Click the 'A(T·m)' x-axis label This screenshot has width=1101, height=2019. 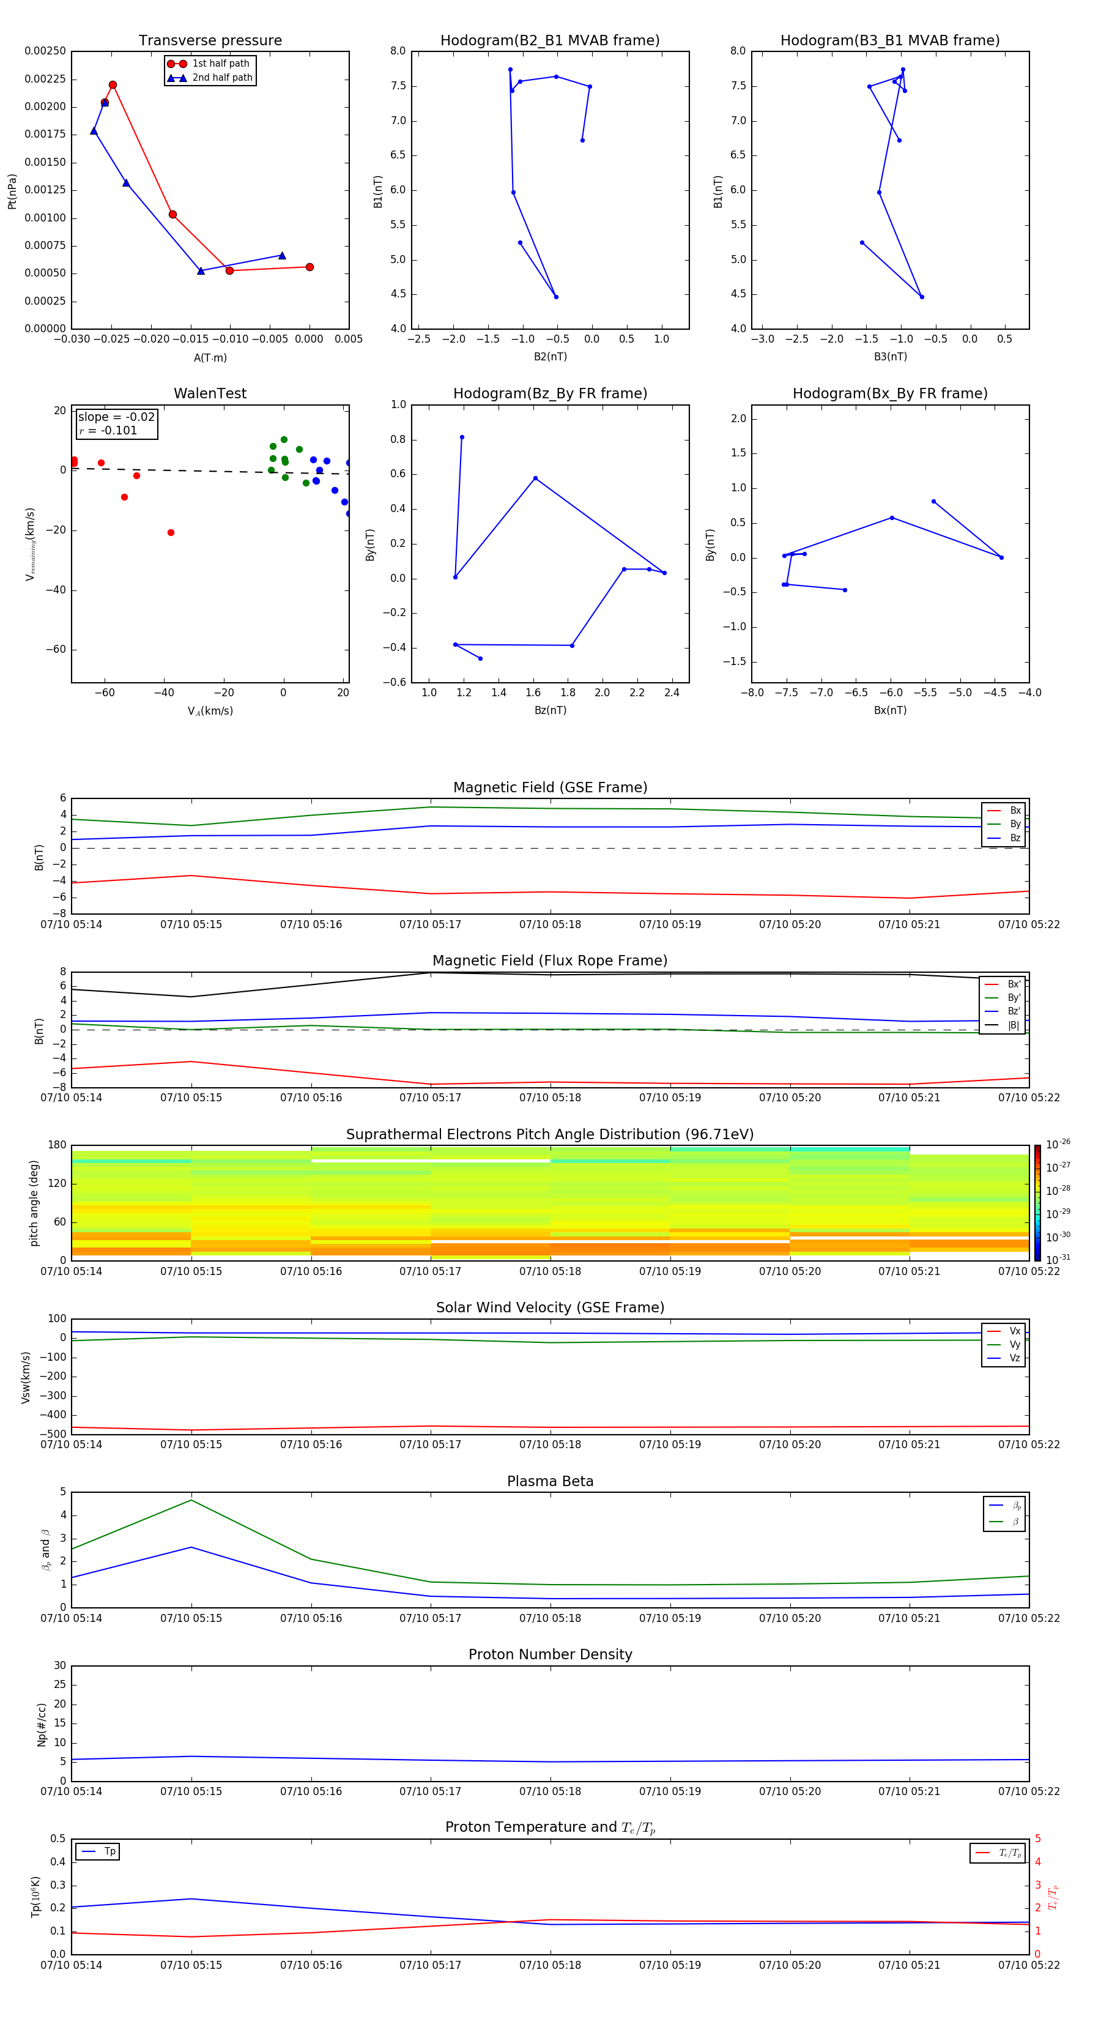click(x=210, y=358)
